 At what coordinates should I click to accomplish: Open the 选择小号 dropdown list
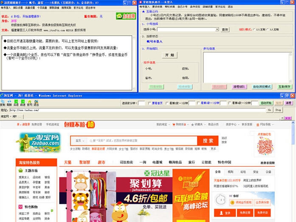click(x=217, y=29)
